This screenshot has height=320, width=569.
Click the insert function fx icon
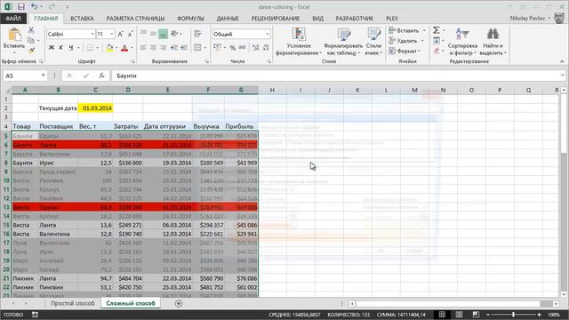(102, 76)
